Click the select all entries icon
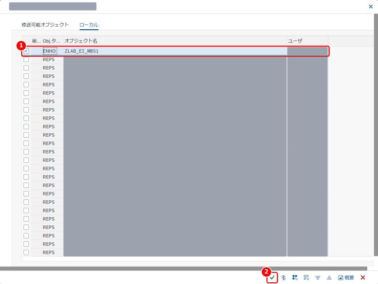This screenshot has height=284, width=378. pos(295,277)
